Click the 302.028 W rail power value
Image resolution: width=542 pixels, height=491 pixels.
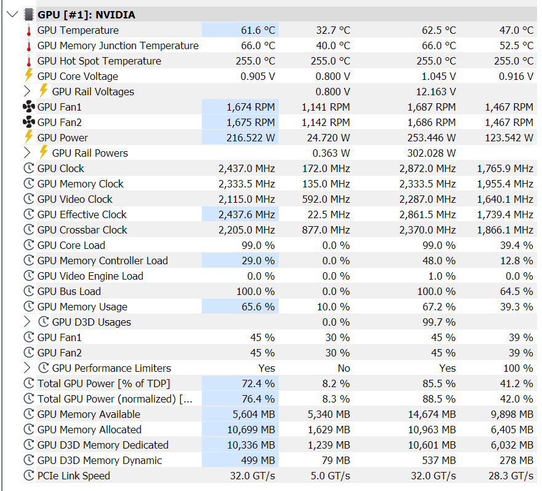431,153
